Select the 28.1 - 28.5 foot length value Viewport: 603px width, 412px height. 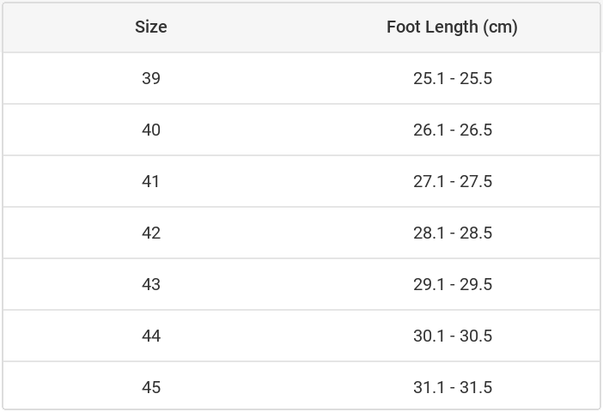pos(452,233)
